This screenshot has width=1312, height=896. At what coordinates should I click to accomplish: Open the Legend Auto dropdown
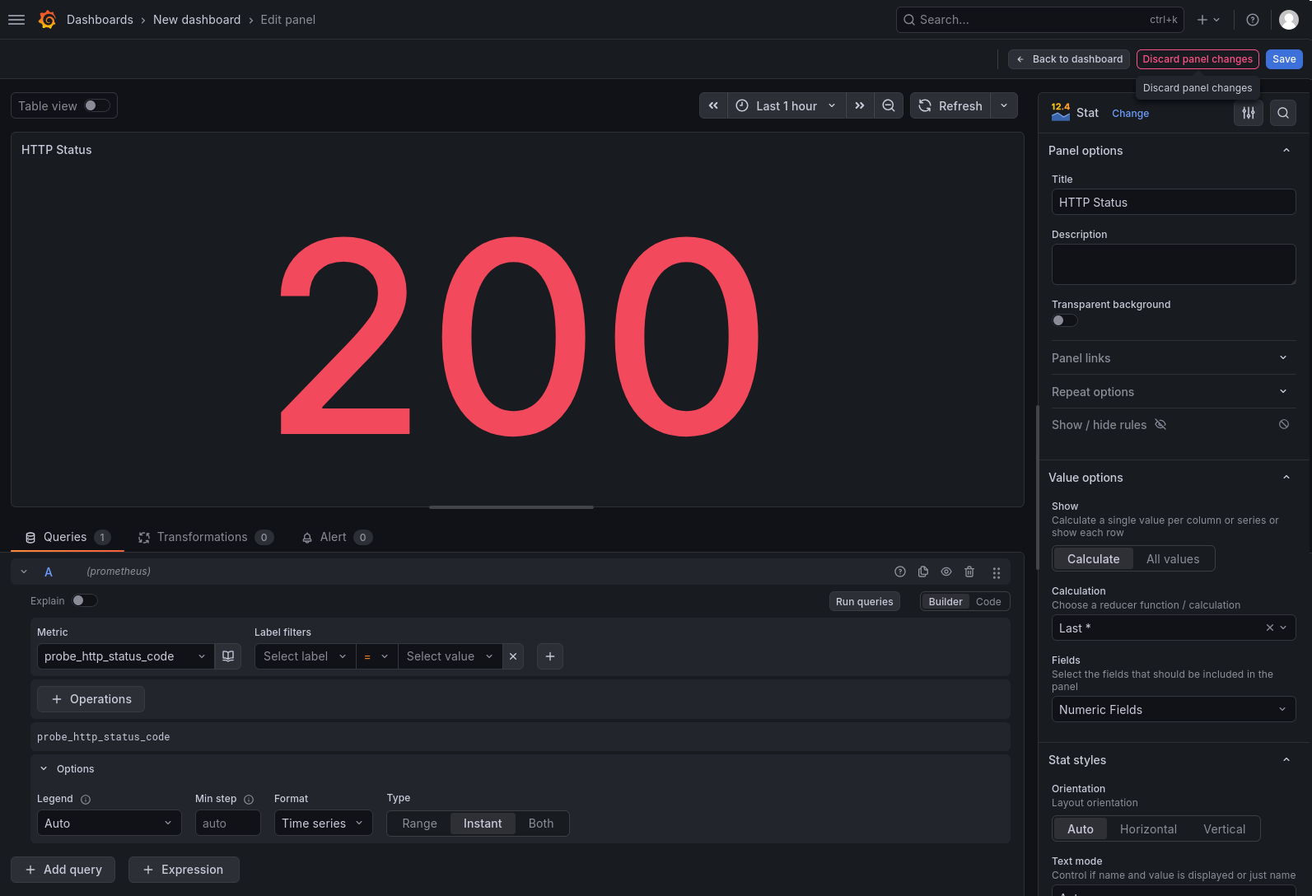pyautogui.click(x=110, y=823)
